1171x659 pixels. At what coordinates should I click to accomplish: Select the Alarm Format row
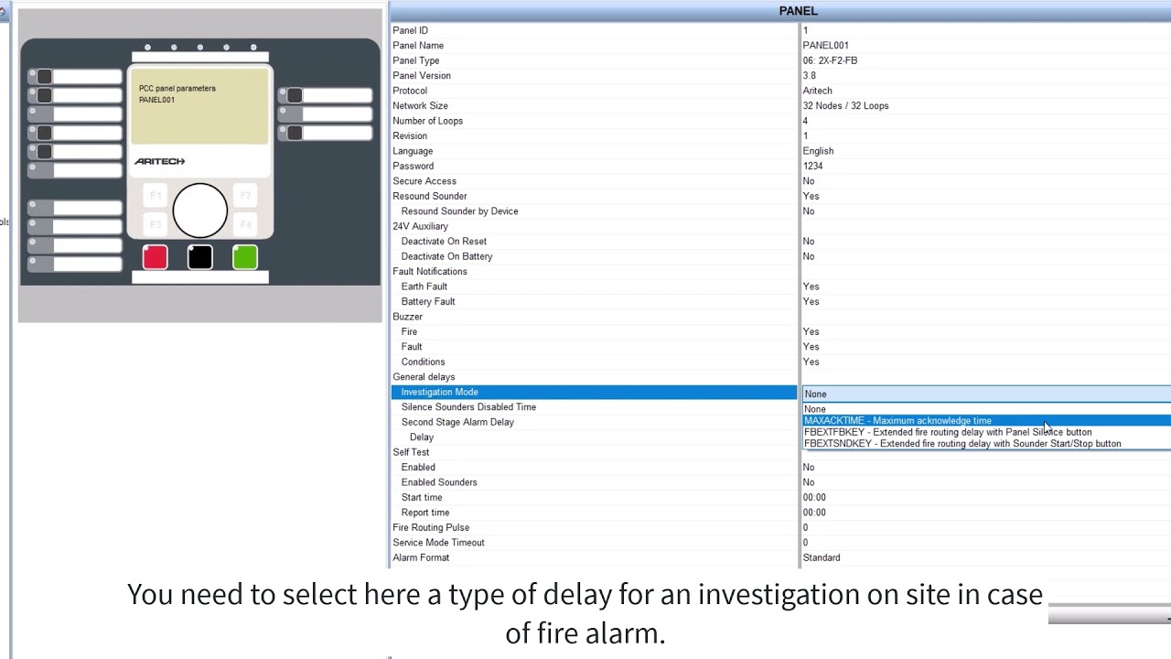pos(594,558)
